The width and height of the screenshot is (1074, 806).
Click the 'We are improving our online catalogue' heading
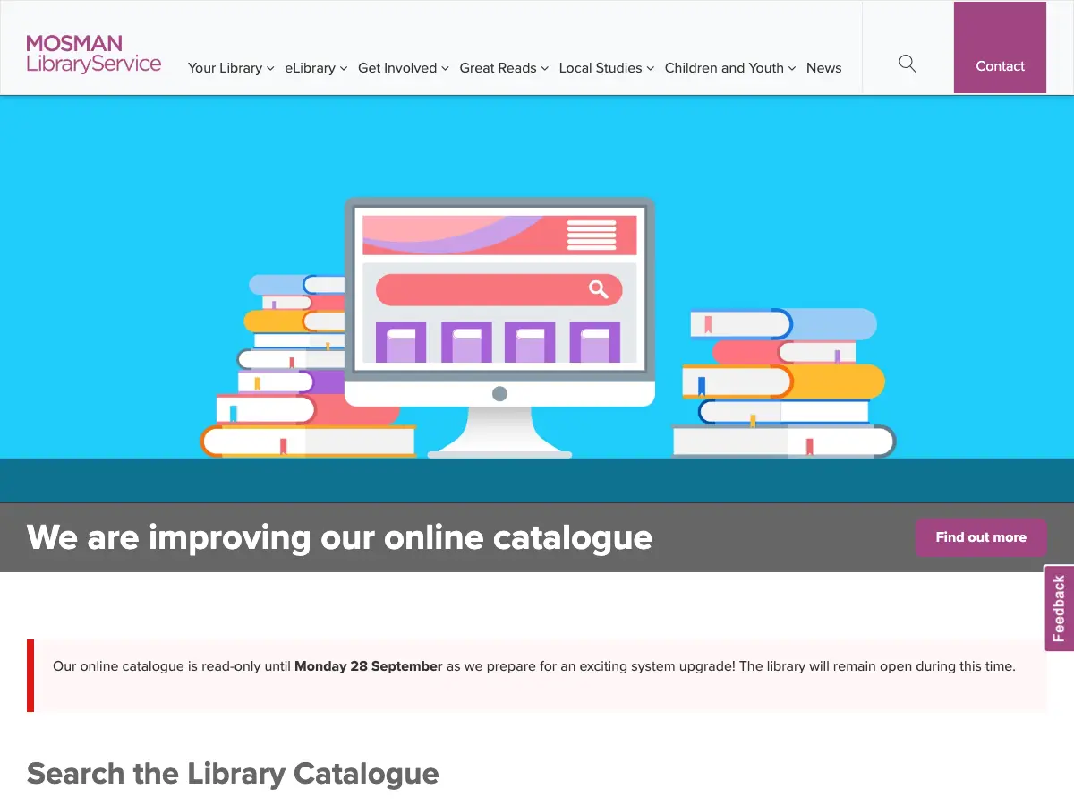340,537
